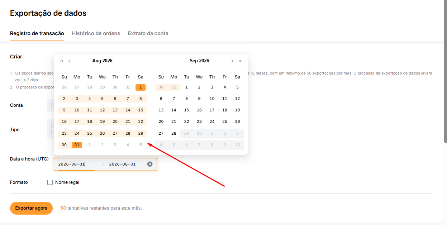Pick September 27 in the calendar
The height and width of the screenshot is (225, 447).
click(161, 133)
